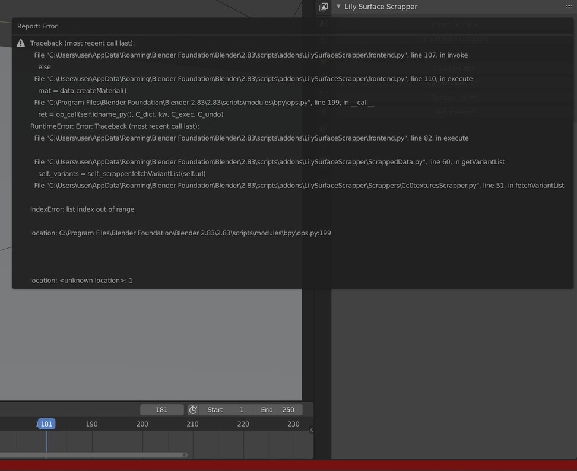
Task: Click the Lily Surface Scrapper panel header
Action: pyautogui.click(x=380, y=7)
